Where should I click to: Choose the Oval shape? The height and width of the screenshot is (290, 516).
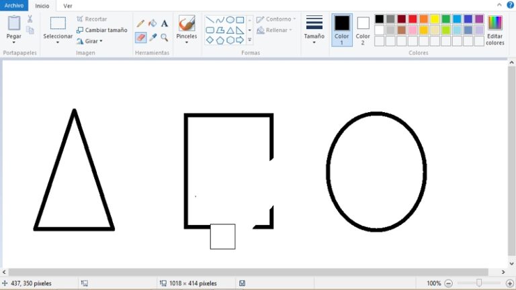pos(230,19)
